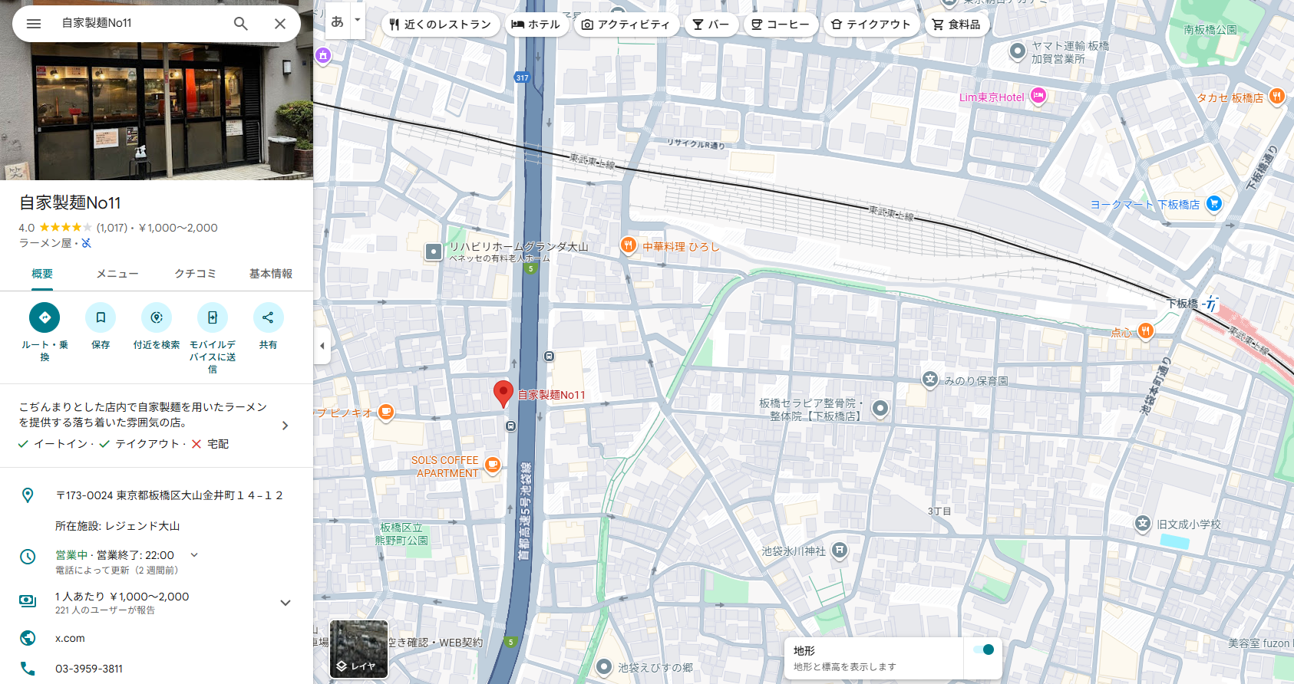The image size is (1294, 684).
Task: Search nearby using the 付近を検索 icon
Action: (157, 317)
